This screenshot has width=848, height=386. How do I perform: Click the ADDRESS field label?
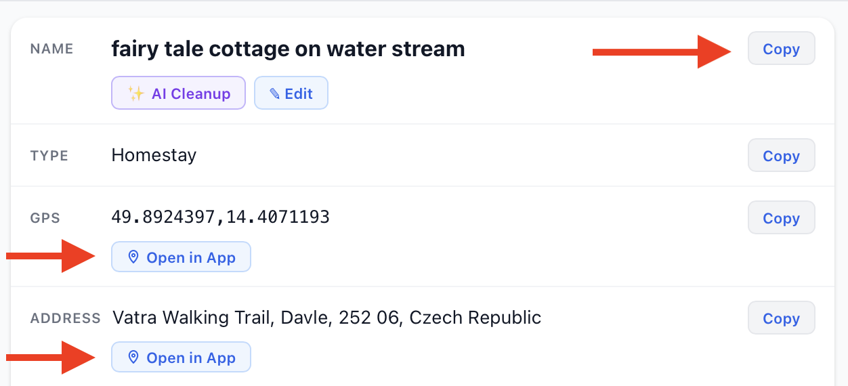point(65,318)
